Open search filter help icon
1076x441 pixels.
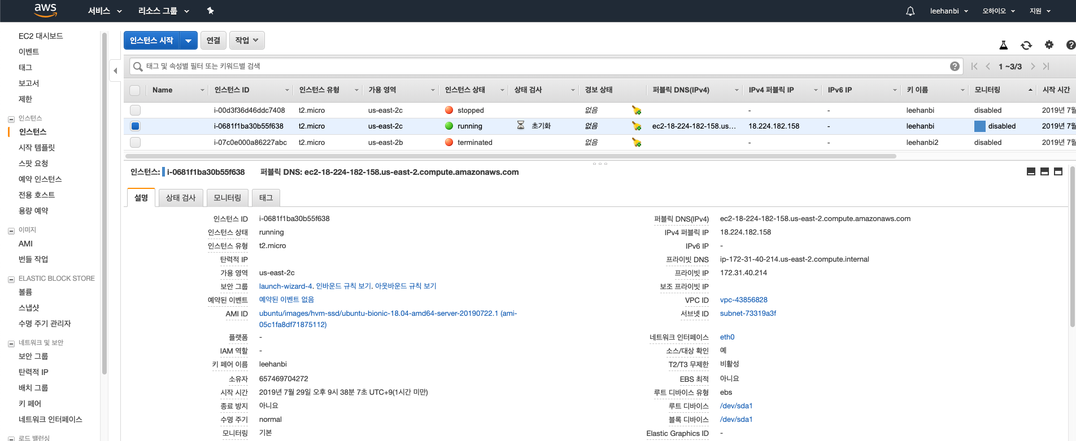tap(955, 66)
